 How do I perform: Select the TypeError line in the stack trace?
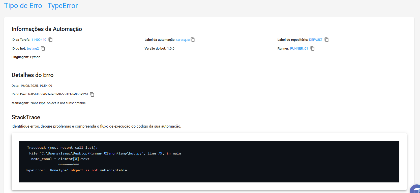tap(76, 170)
